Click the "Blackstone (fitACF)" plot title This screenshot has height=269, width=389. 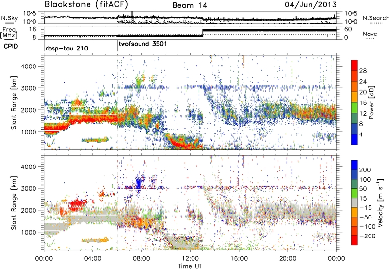87,4
